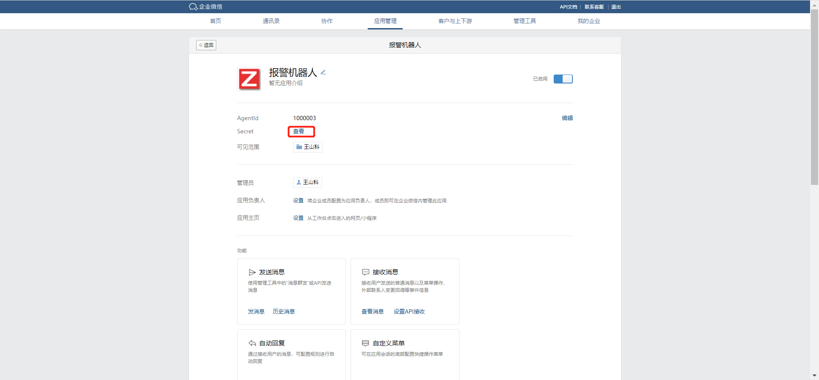This screenshot has width=819, height=380.
Task: Click the 企业微信 logo icon
Action: click(193, 7)
